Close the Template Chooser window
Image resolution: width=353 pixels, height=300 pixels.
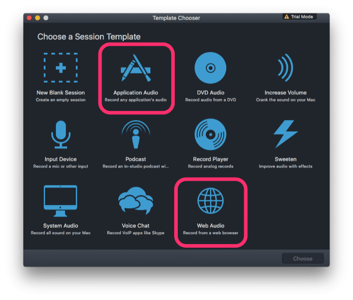[29, 18]
